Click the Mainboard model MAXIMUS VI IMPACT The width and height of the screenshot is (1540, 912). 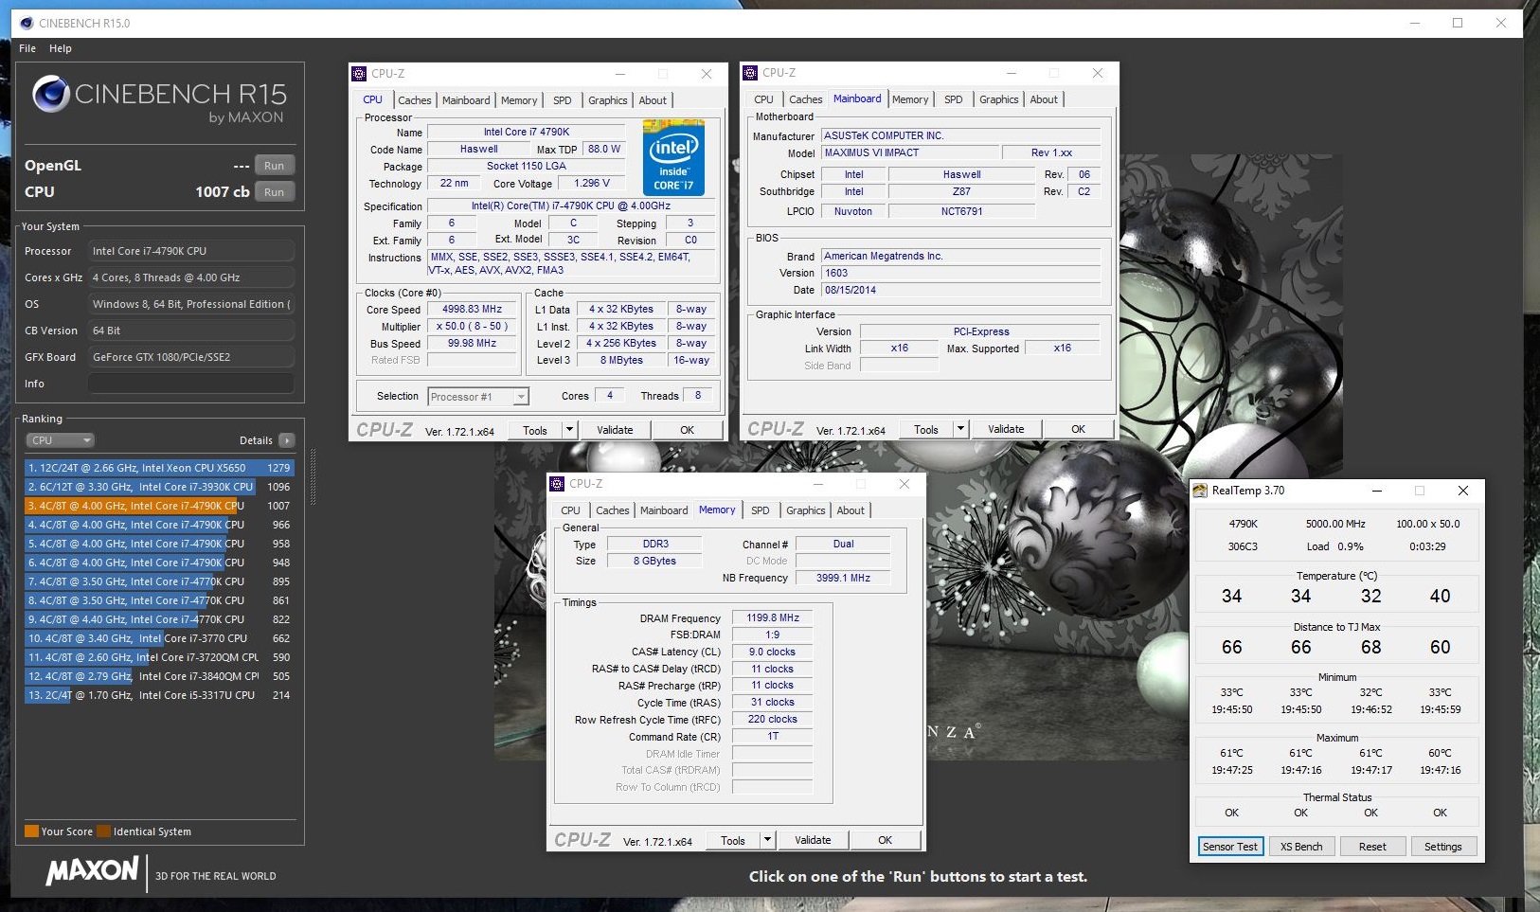click(x=910, y=152)
